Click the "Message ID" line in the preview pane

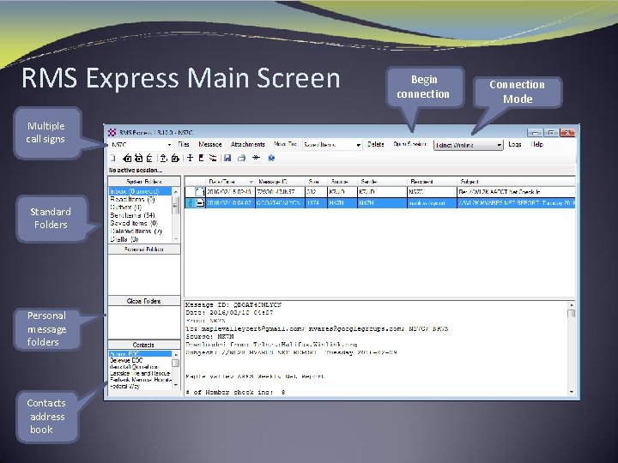233,305
